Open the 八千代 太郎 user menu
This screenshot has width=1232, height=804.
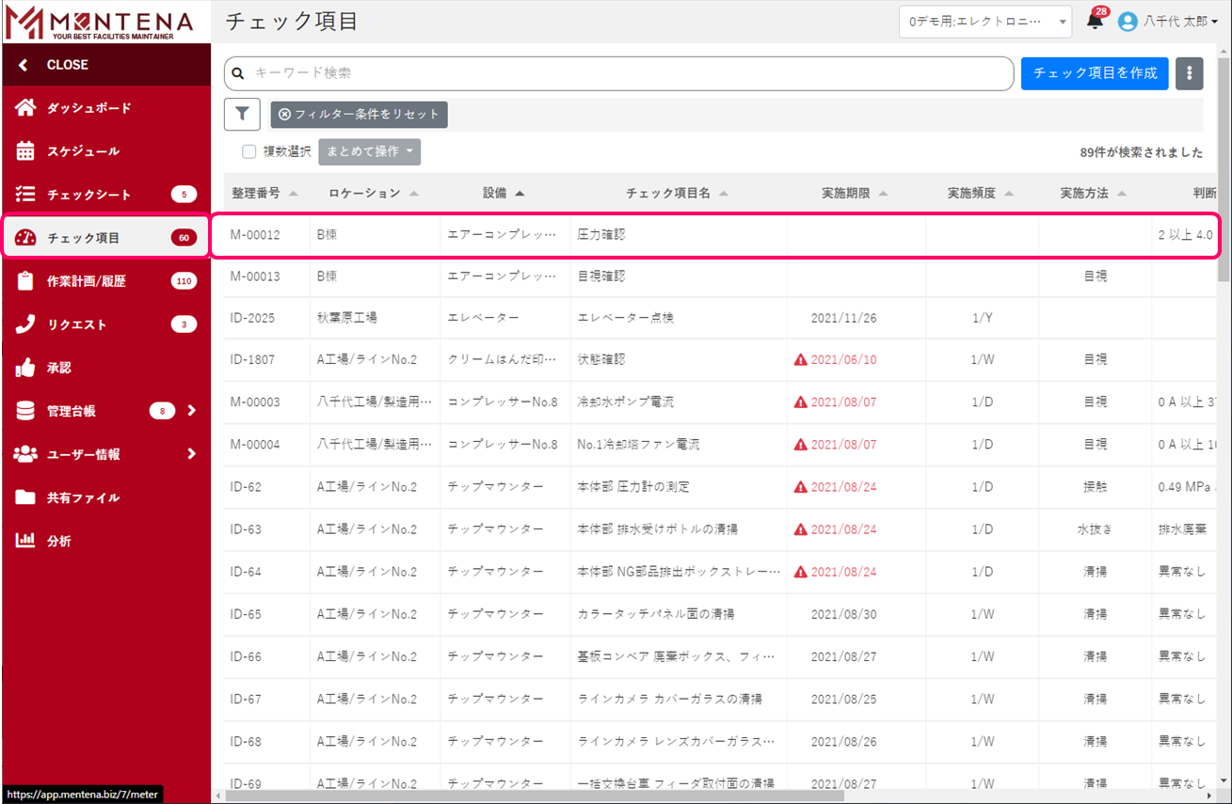tap(1168, 21)
